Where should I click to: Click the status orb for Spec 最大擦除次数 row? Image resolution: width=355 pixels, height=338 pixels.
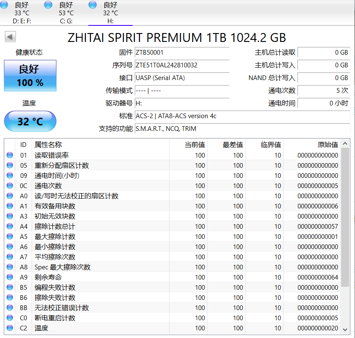click(10, 267)
